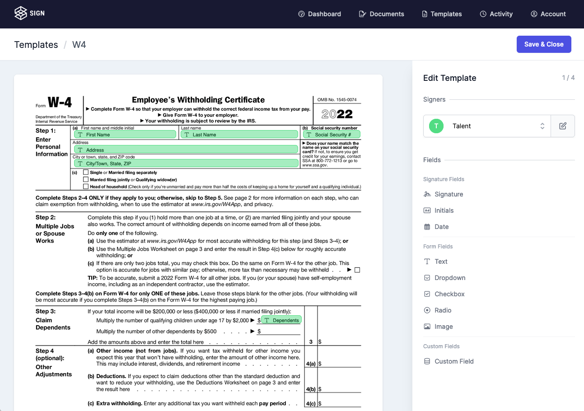Click the Dashboard gauge icon
The width and height of the screenshot is (584, 411).
[302, 14]
